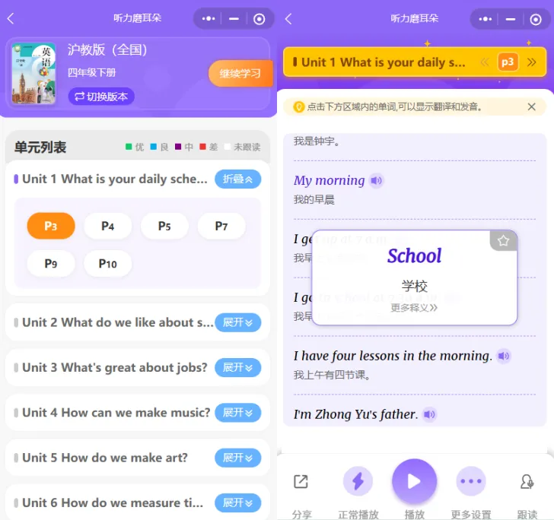The image size is (554, 520).
Task: Expand Unit 2 What do we like about
Action: point(237,322)
